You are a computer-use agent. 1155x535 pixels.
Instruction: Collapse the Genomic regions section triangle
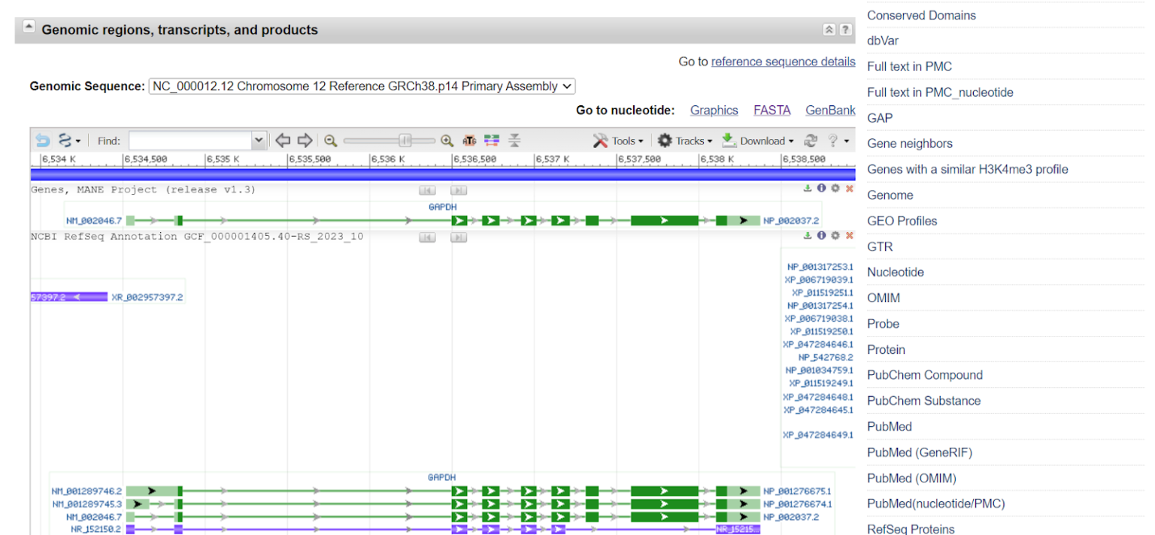pyautogui.click(x=29, y=27)
